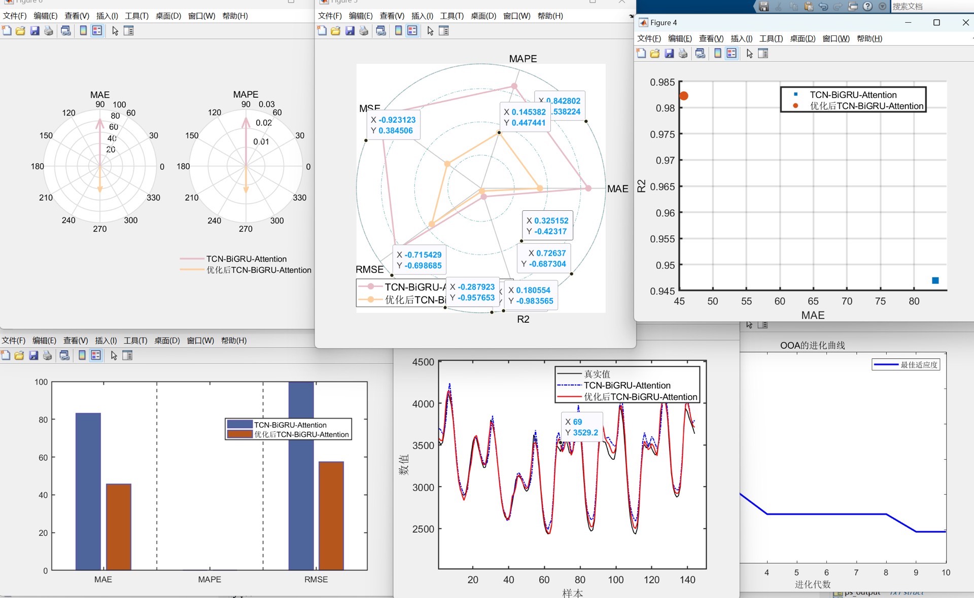Toggle Insert Colorbar in Figure 4 toolbar
Viewport: 974px width, 598px height.
(717, 54)
